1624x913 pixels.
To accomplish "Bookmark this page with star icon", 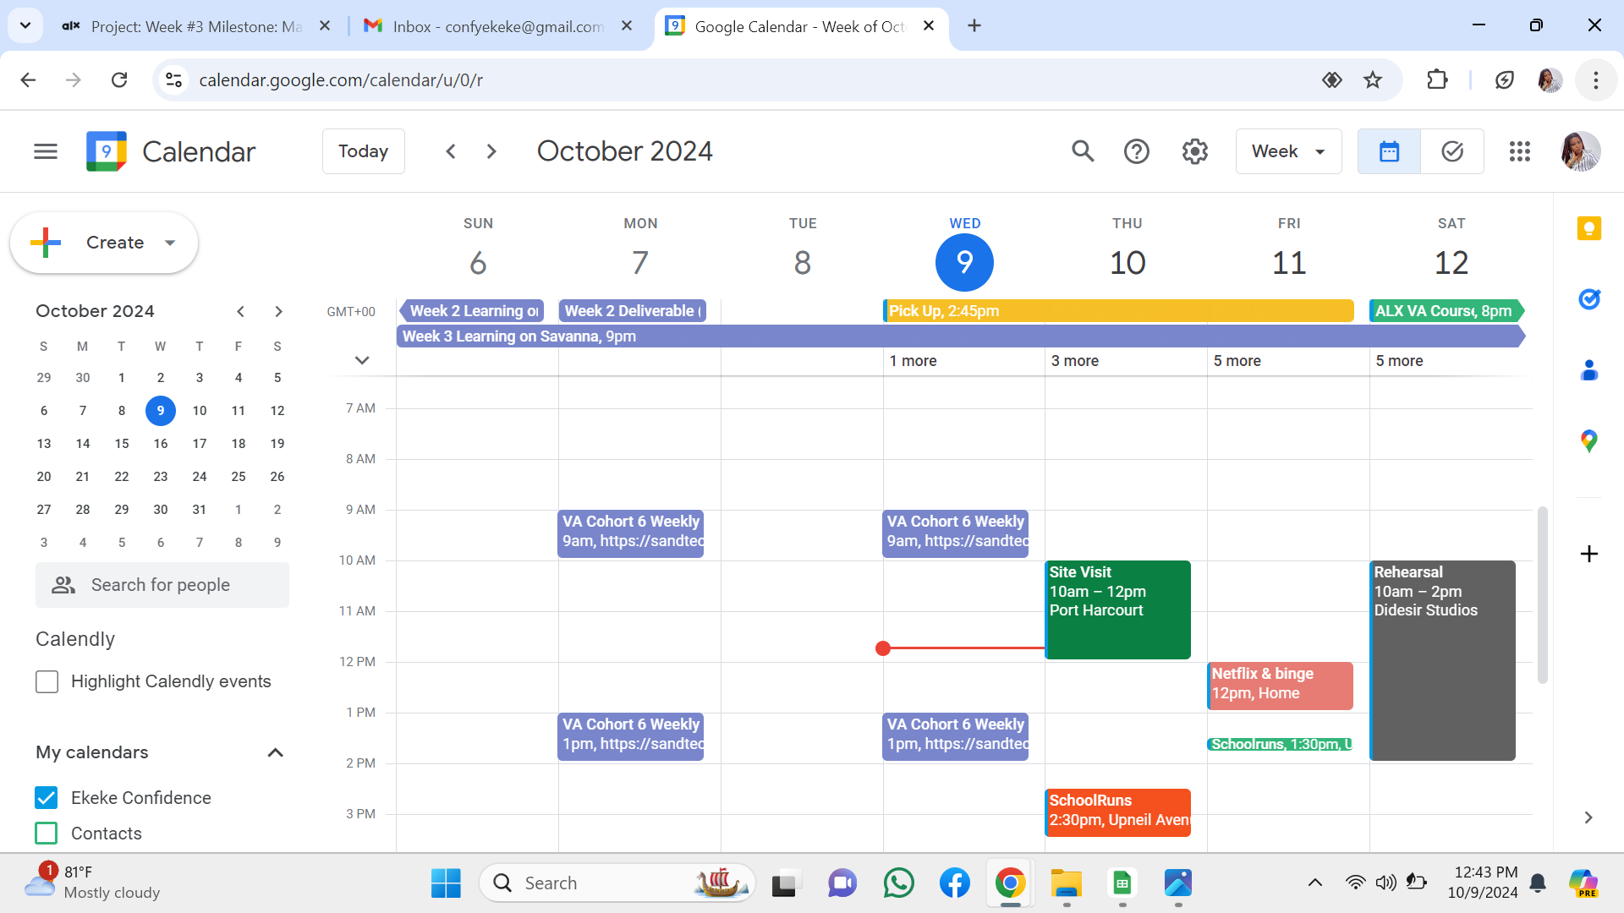I will [1373, 79].
